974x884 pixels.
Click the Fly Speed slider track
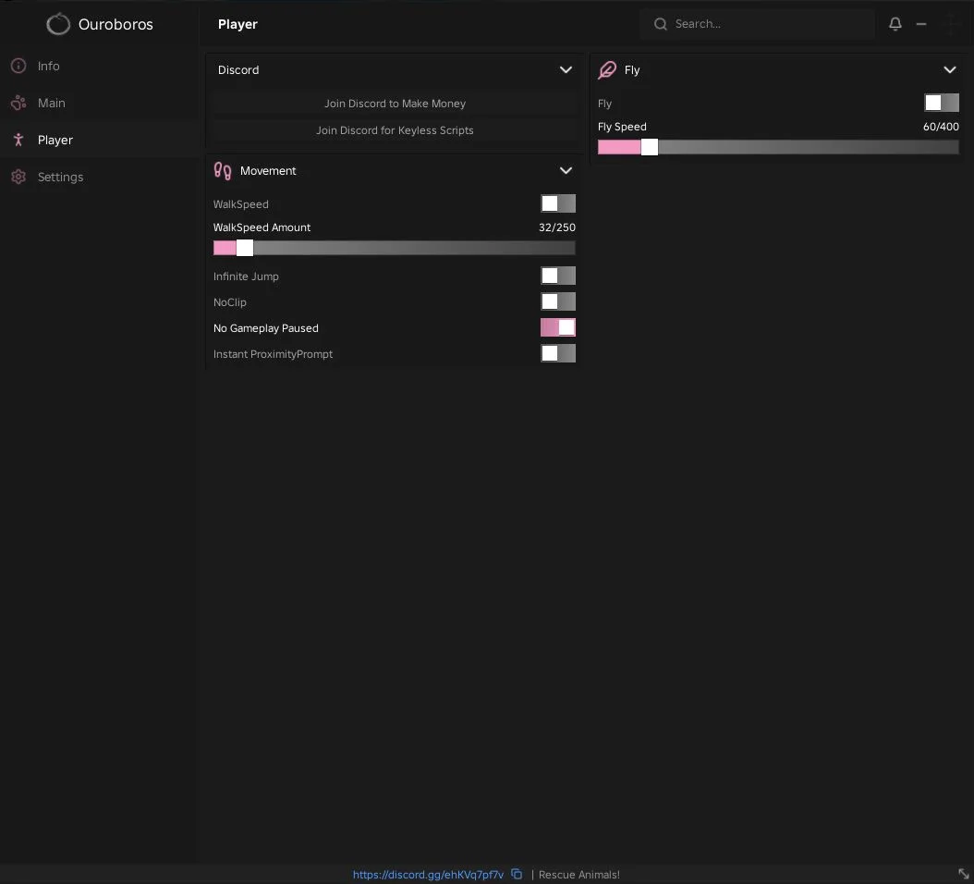[x=778, y=147]
